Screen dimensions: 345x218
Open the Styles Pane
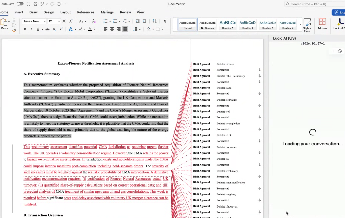(x=307, y=24)
